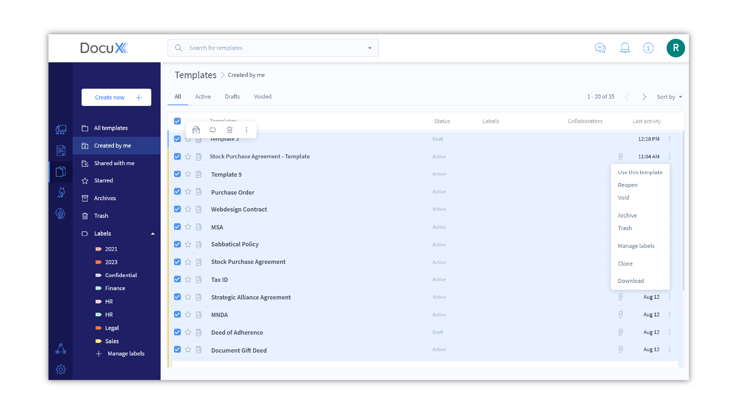
Task: Switch to the Voided tab
Action: pos(263,97)
